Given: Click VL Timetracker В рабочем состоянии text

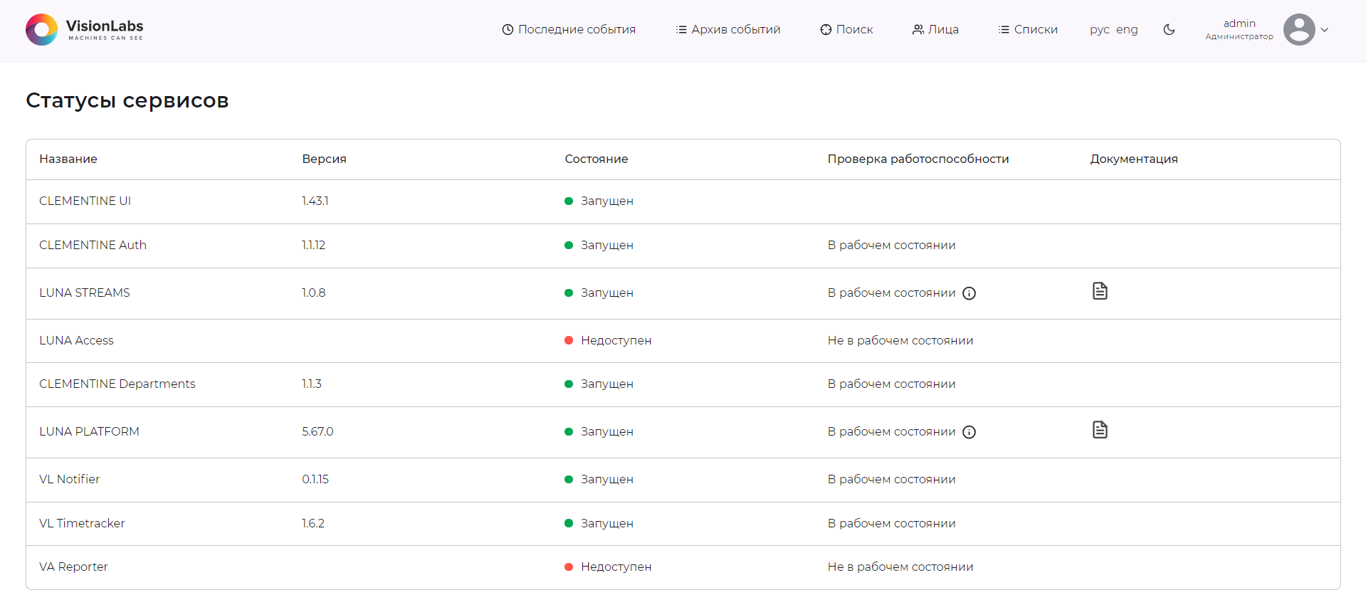Looking at the screenshot, I should click(891, 524).
